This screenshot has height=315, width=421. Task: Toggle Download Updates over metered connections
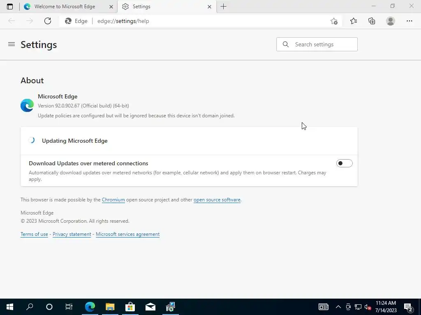pyautogui.click(x=344, y=163)
